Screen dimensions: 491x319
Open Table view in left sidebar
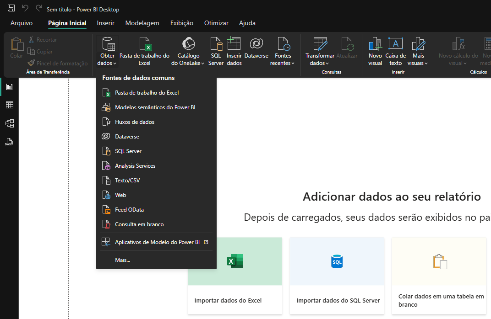click(10, 105)
